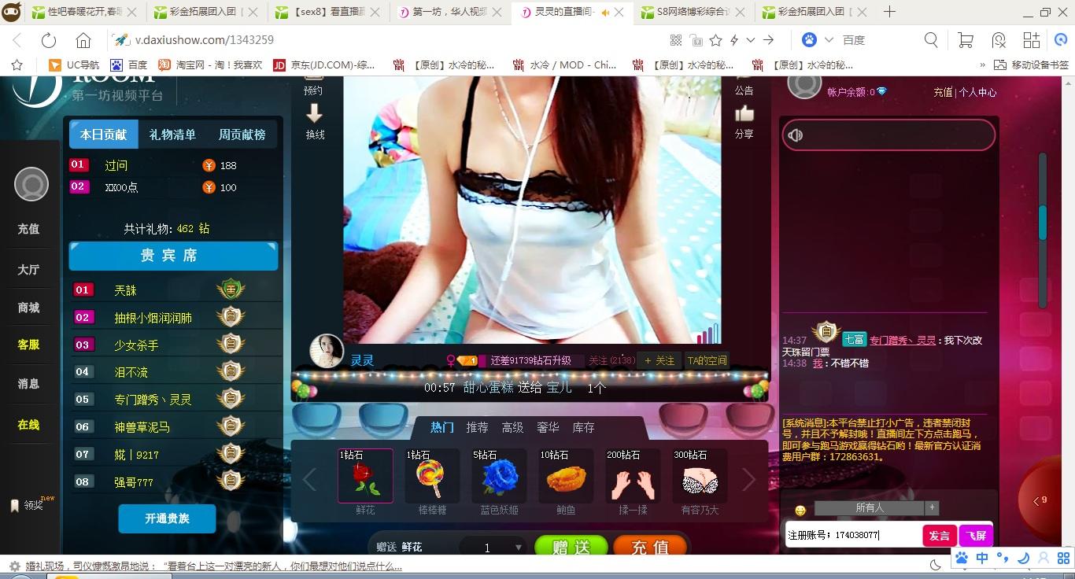The image size is (1075, 579).
Task: Click the green 赠送 button
Action: coord(571,548)
